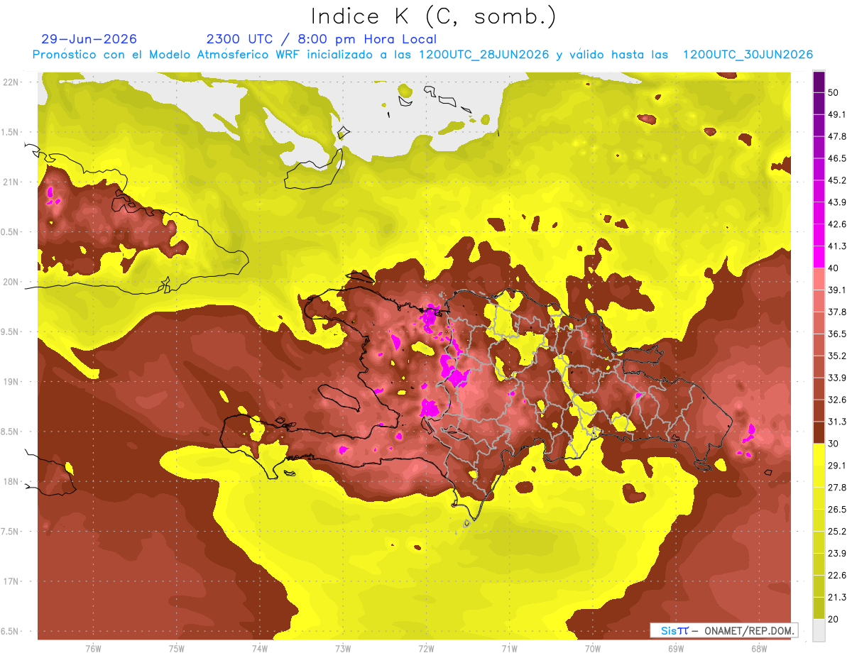Click the '20N' latitude label
852x658 pixels.
(x=11, y=282)
